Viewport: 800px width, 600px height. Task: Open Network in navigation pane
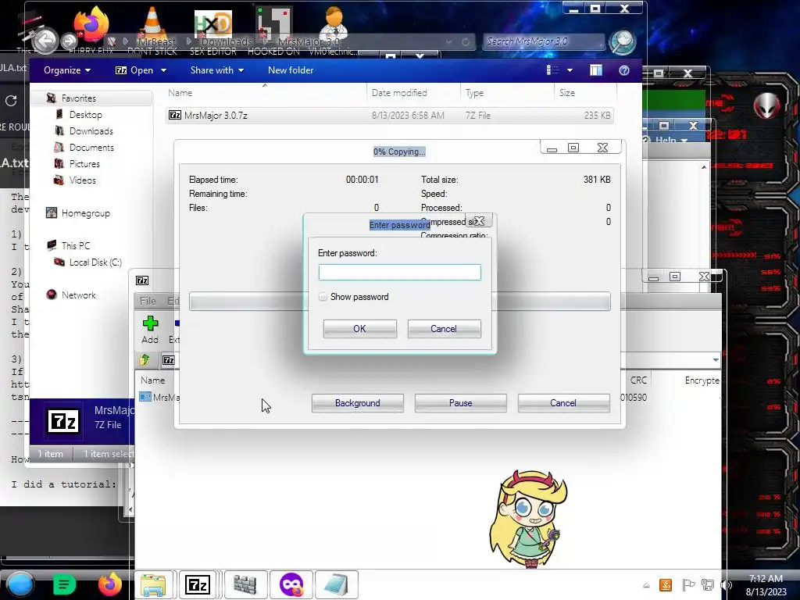click(x=78, y=295)
